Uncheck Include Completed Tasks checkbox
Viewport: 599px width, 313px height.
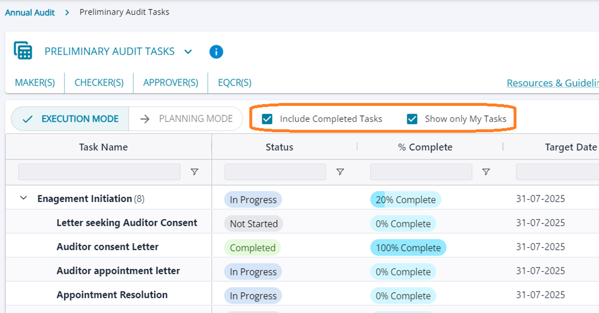click(x=267, y=119)
